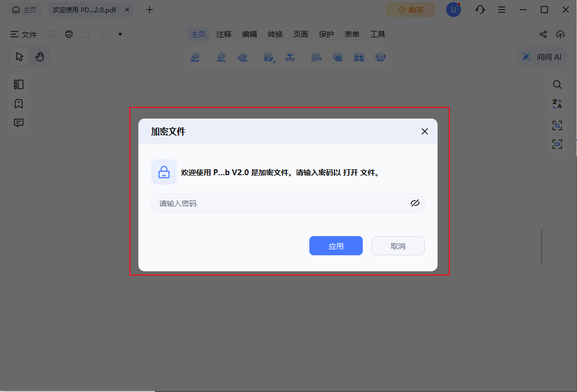
Task: Click the vertical scrollbar of the document view
Action: 542,247
